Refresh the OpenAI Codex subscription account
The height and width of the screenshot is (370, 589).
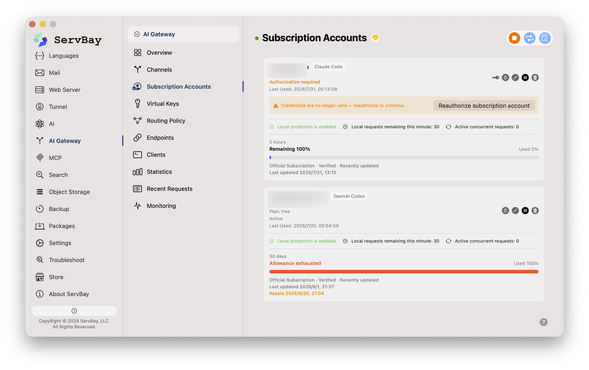pos(505,211)
